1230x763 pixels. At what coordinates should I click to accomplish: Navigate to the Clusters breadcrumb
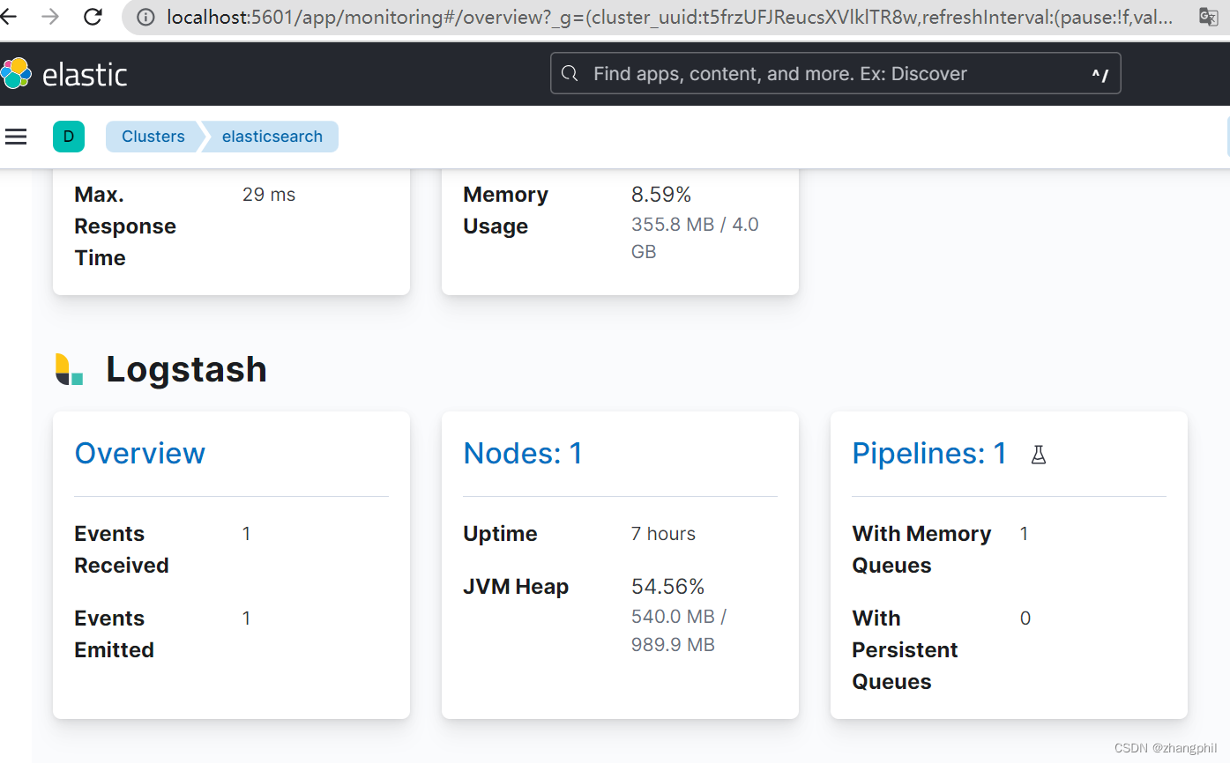153,137
